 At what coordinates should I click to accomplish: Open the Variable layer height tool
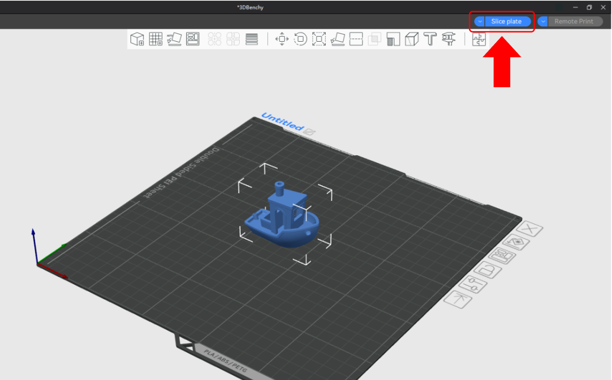click(252, 39)
